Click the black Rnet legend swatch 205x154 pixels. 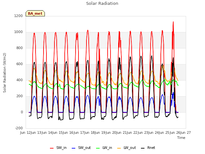tap(143, 148)
